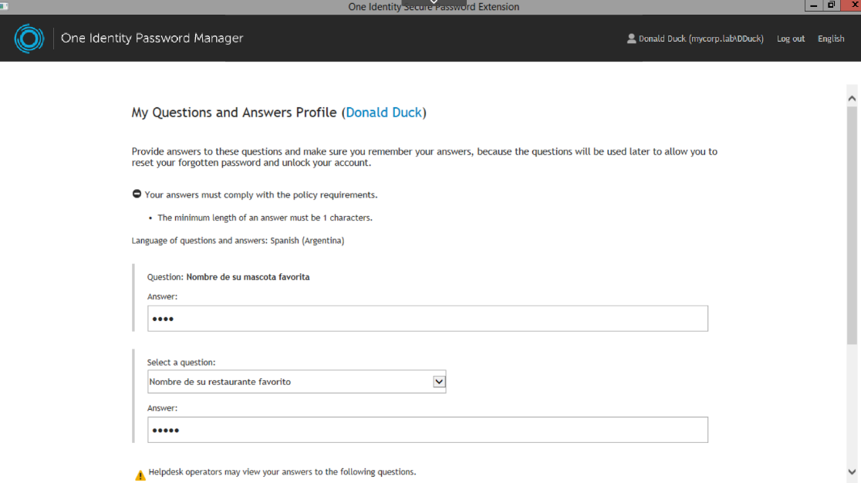Click the One Identity Password Manager title
The height and width of the screenshot is (483, 861).
[x=152, y=38]
